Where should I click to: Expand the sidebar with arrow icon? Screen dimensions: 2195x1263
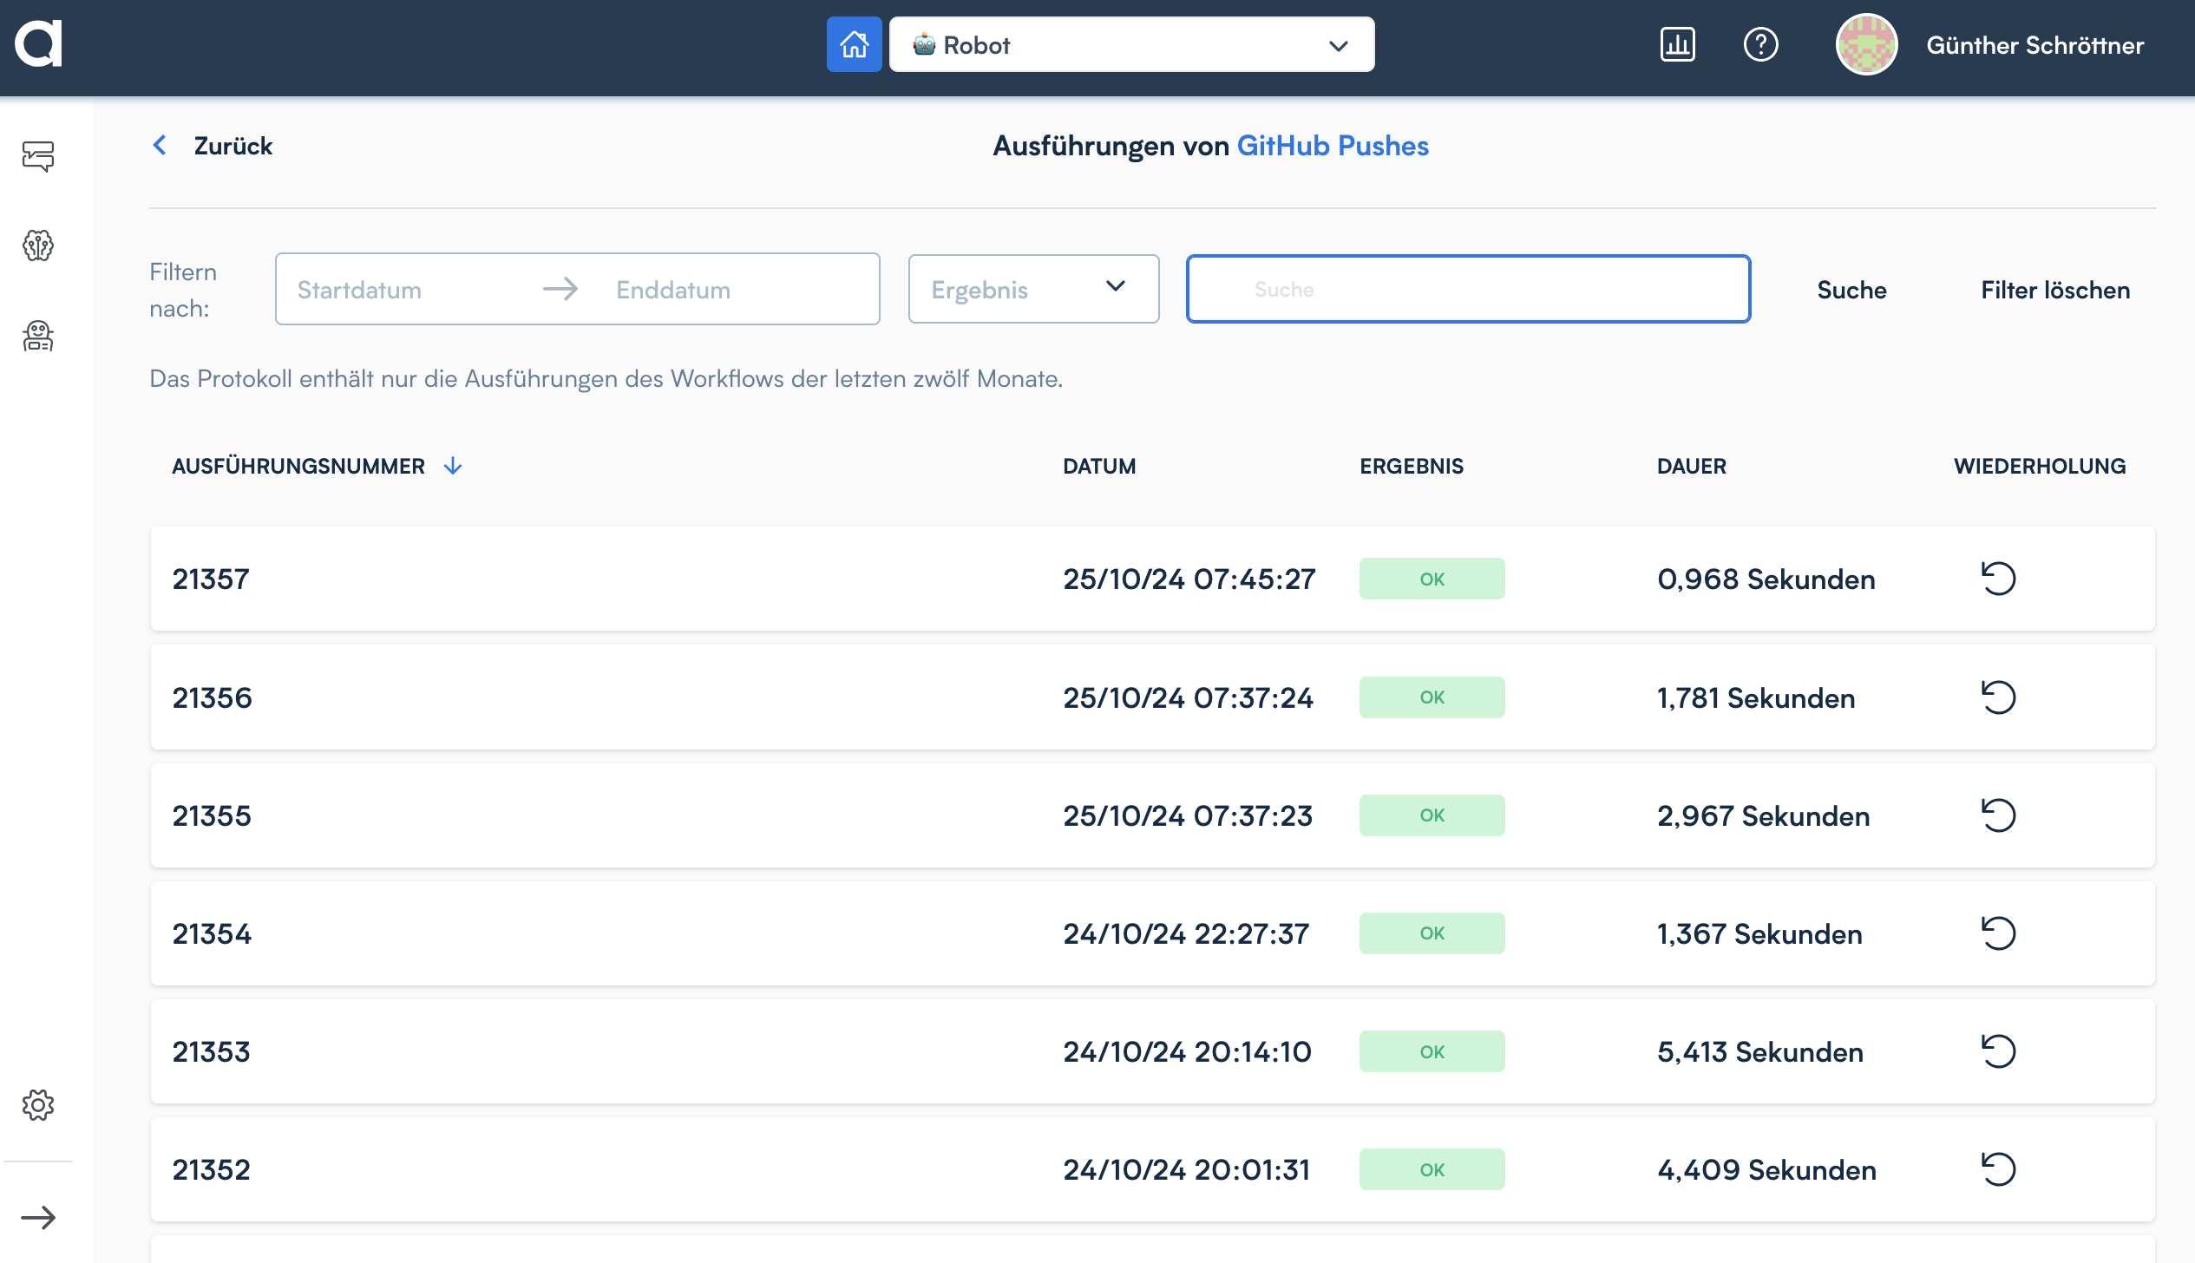pyautogui.click(x=38, y=1217)
